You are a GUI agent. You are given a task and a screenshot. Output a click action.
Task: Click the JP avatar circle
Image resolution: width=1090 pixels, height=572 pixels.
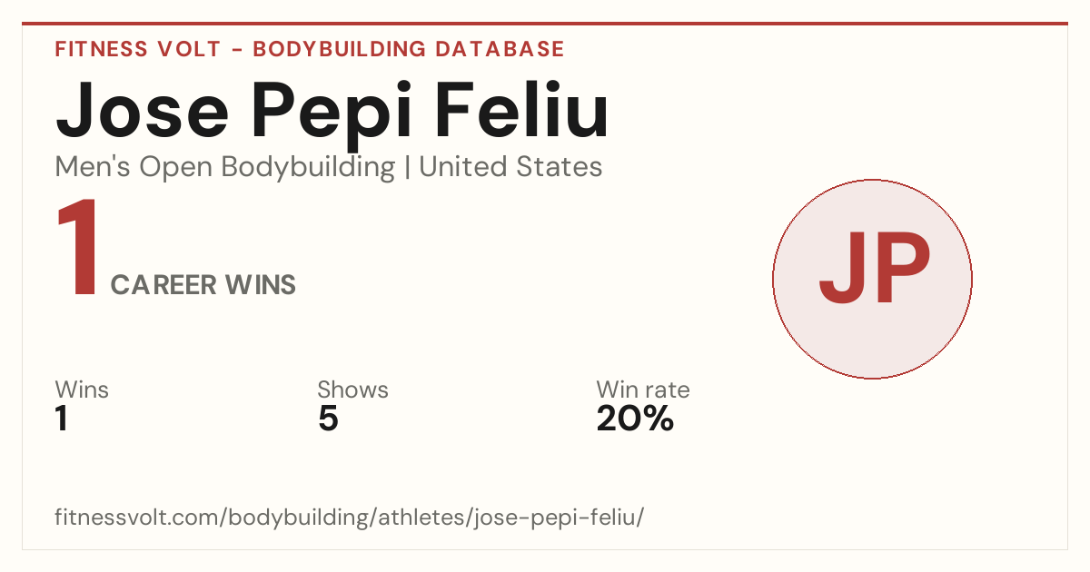pos(872,279)
